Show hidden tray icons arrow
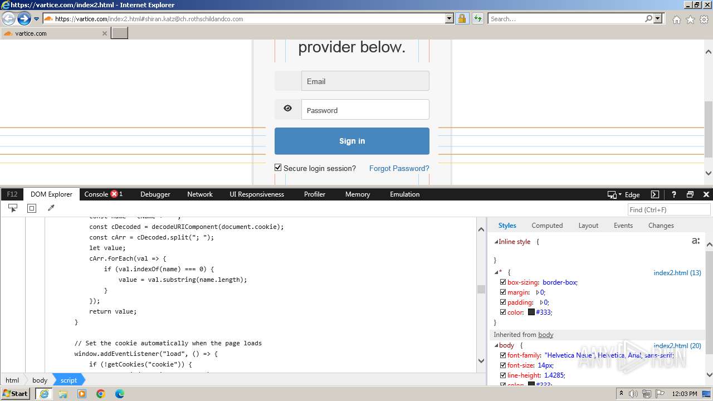 tap(621, 394)
